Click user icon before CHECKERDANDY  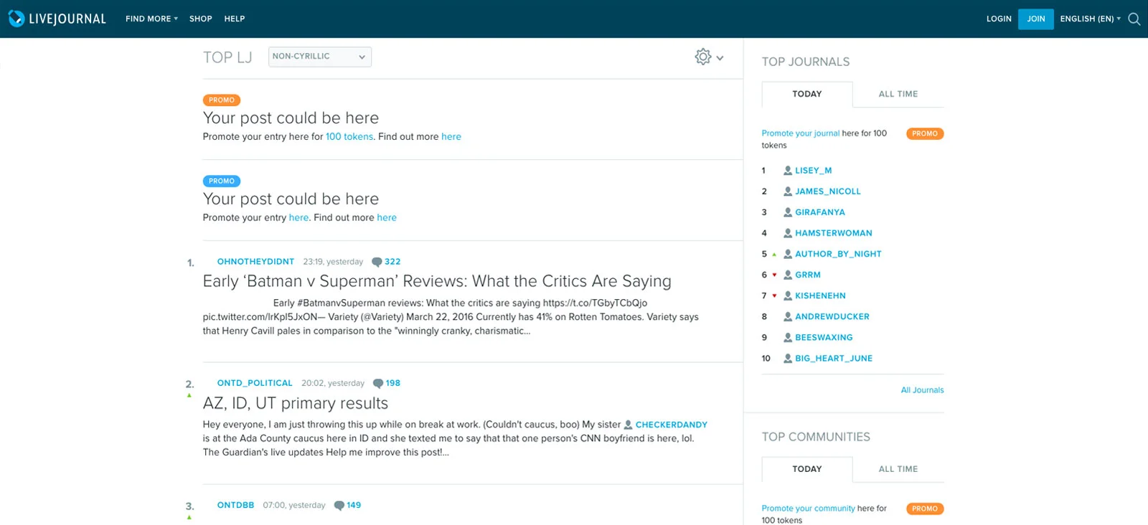pyautogui.click(x=629, y=425)
